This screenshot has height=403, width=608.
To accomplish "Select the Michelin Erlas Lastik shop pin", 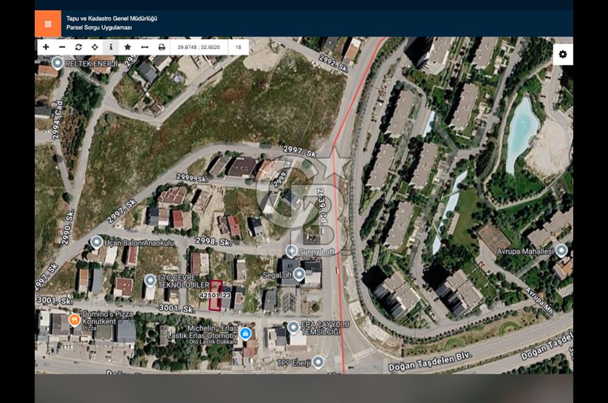I will [x=245, y=333].
